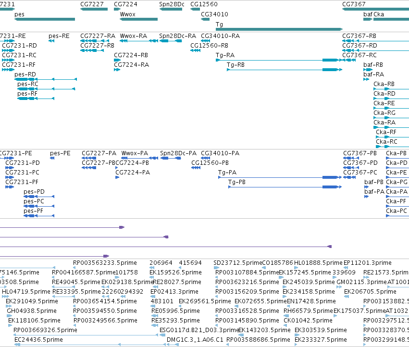Click the Cka-PE protein label

pyautogui.click(x=397, y=173)
